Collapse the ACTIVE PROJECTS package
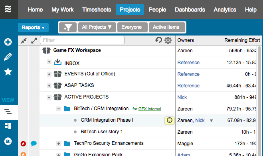Image resolution: width=263 pixels, height=156 pixels. coord(49,97)
